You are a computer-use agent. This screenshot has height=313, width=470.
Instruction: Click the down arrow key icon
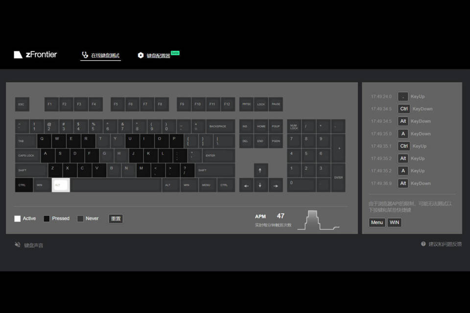point(260,185)
